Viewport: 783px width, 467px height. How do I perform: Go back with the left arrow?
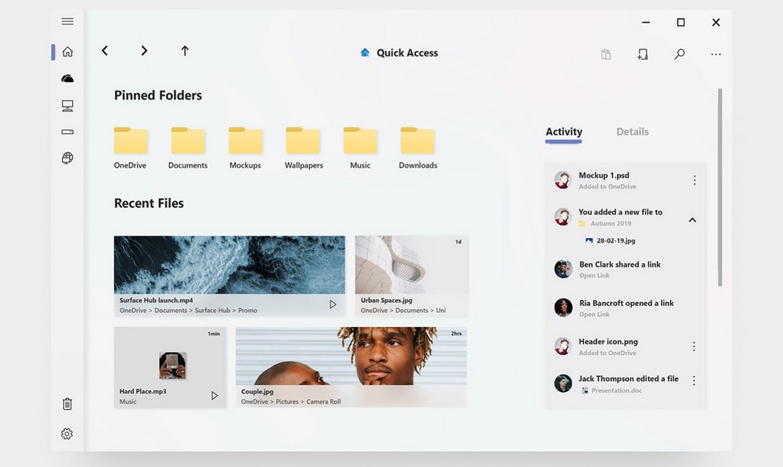(105, 51)
